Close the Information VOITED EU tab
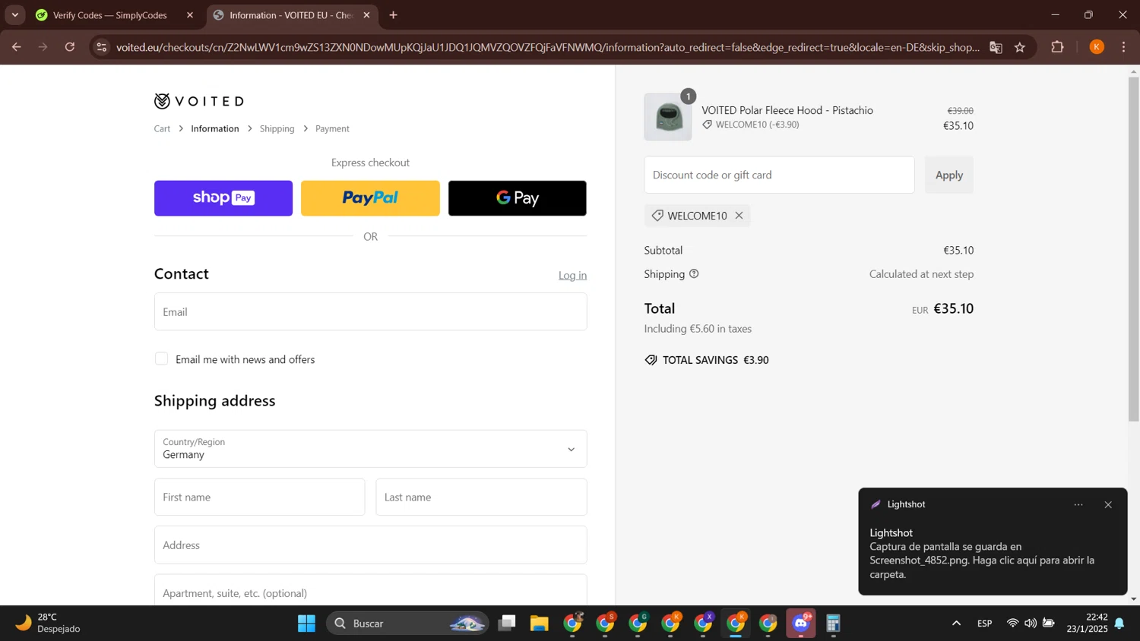1140x641 pixels. click(x=366, y=15)
